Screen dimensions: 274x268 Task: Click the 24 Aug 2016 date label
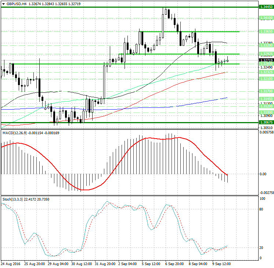click(x=10, y=264)
